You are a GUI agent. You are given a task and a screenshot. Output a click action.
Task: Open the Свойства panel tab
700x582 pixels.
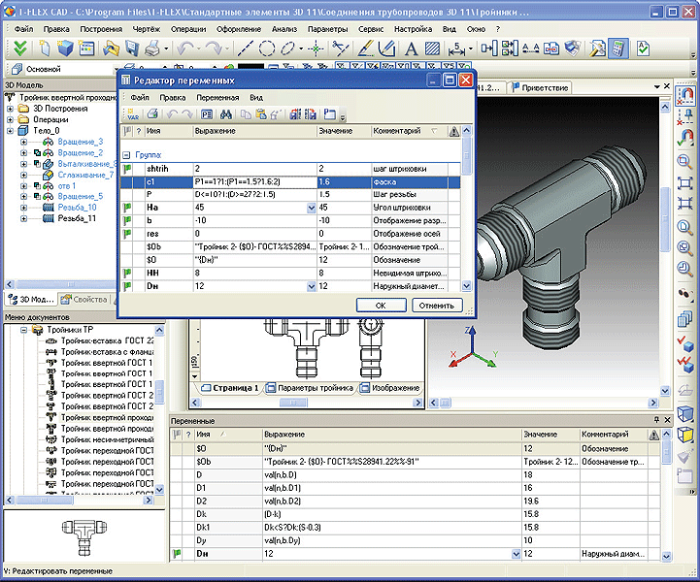[x=84, y=300]
